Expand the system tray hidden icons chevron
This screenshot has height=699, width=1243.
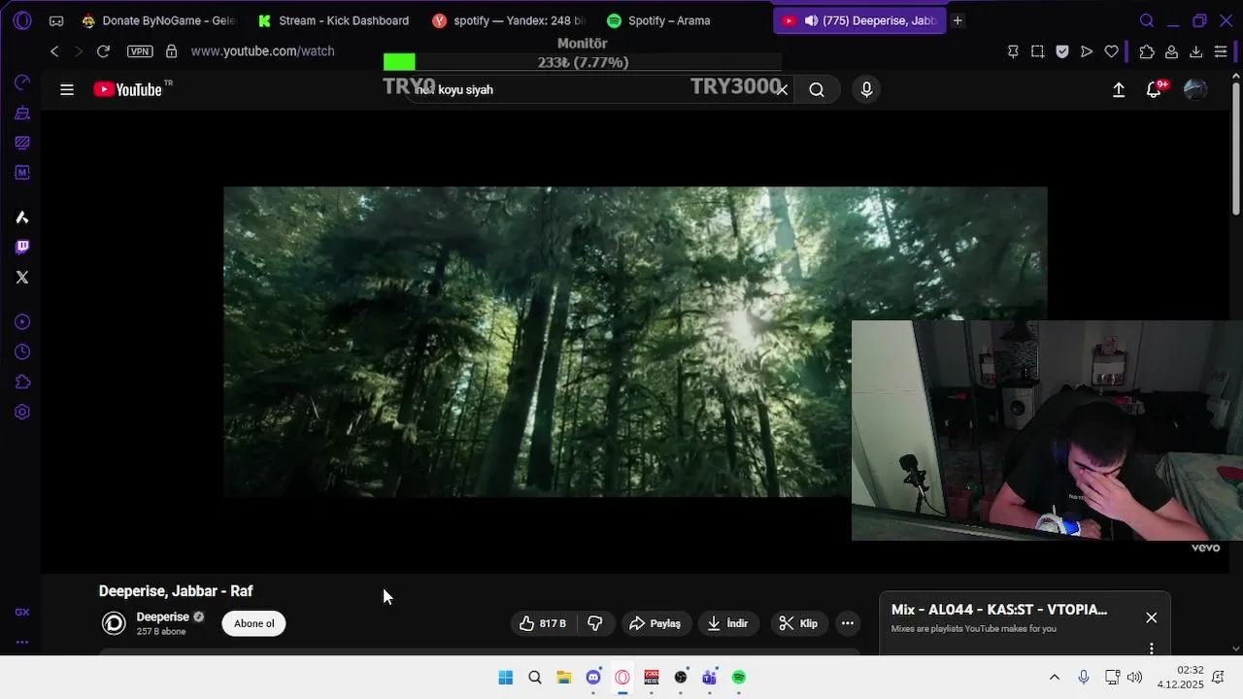click(1055, 678)
